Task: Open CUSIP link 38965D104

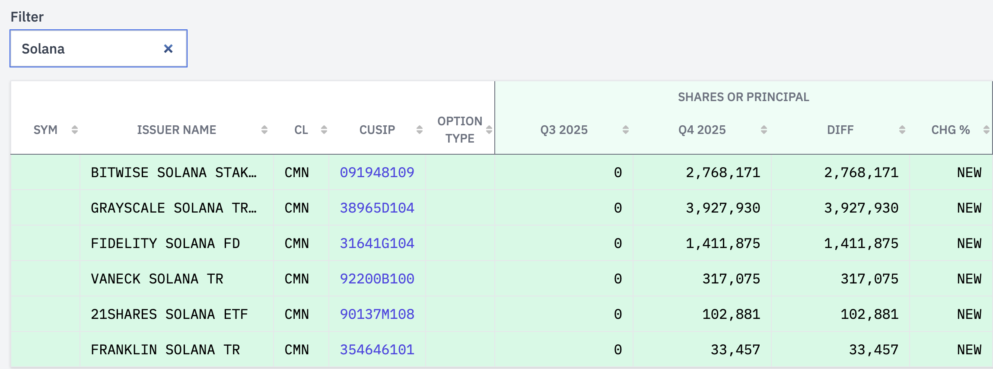Action: [377, 208]
